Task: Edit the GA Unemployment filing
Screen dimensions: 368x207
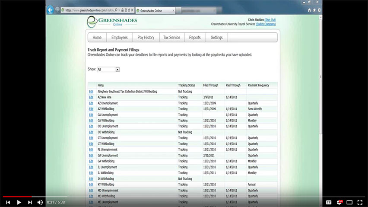Action: 91,156
